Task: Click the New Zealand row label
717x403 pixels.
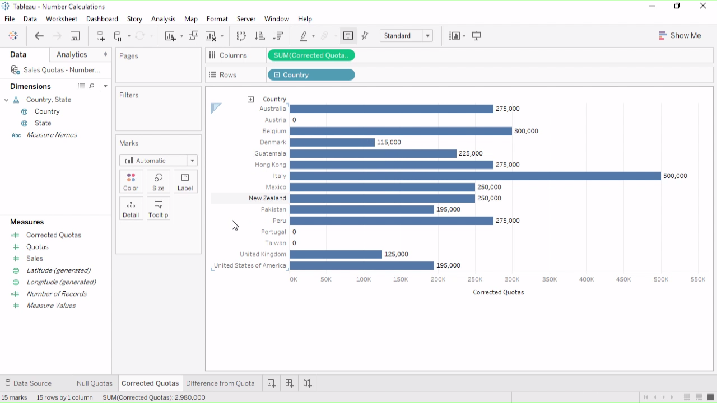Action: [267, 198]
